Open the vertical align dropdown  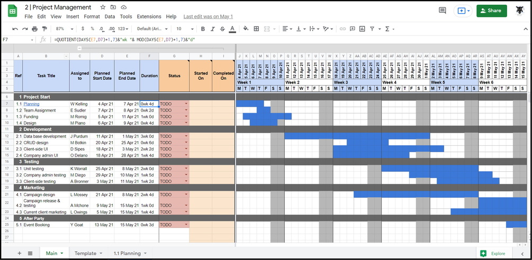pos(301,29)
